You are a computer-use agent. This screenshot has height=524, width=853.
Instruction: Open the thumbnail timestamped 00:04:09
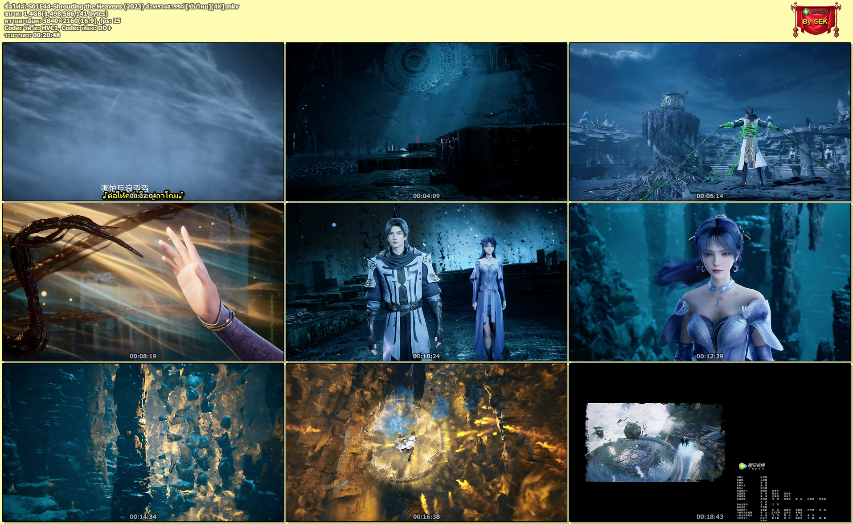(426, 122)
